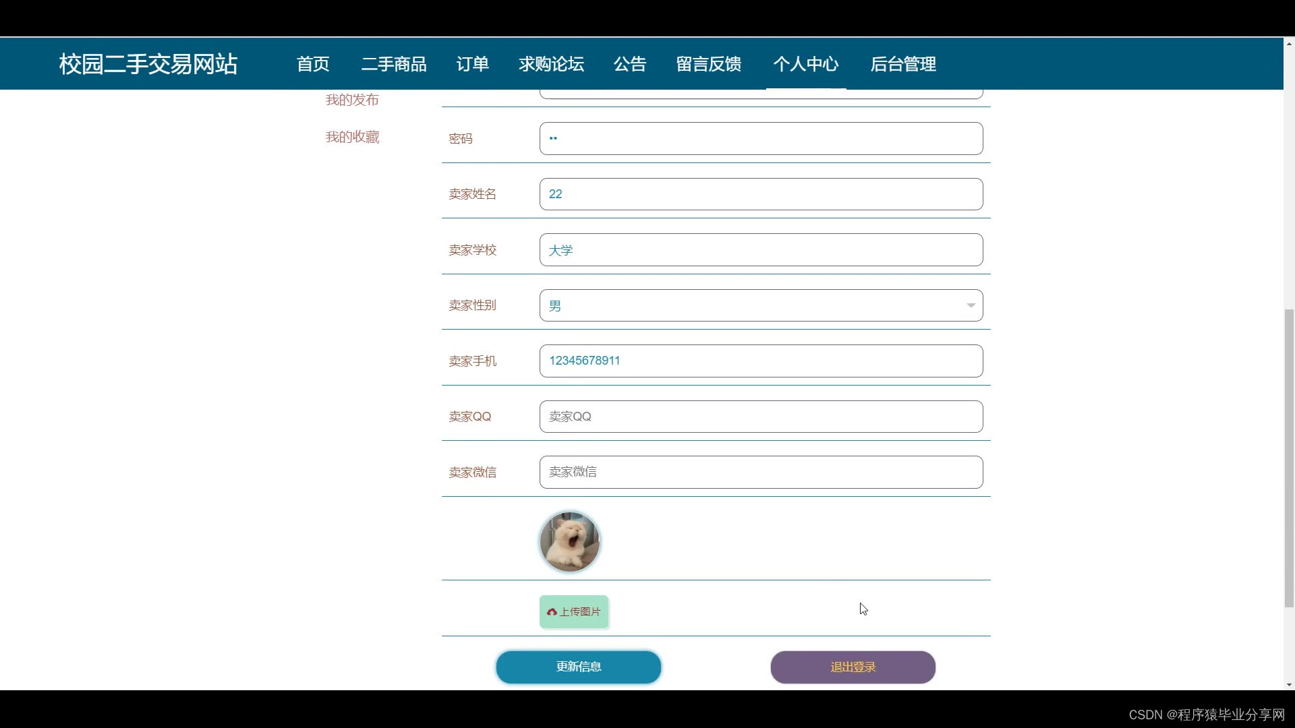Open the 首页 home menu item
This screenshot has width=1295, height=728.
(x=313, y=64)
